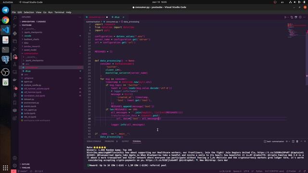Click the Python language mode in status bar

[259, 171]
